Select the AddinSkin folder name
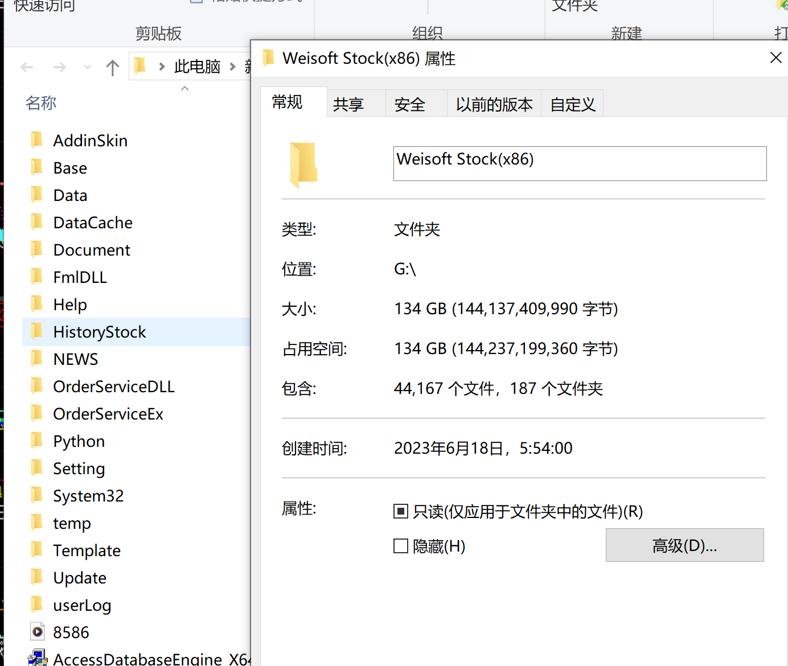 90,140
